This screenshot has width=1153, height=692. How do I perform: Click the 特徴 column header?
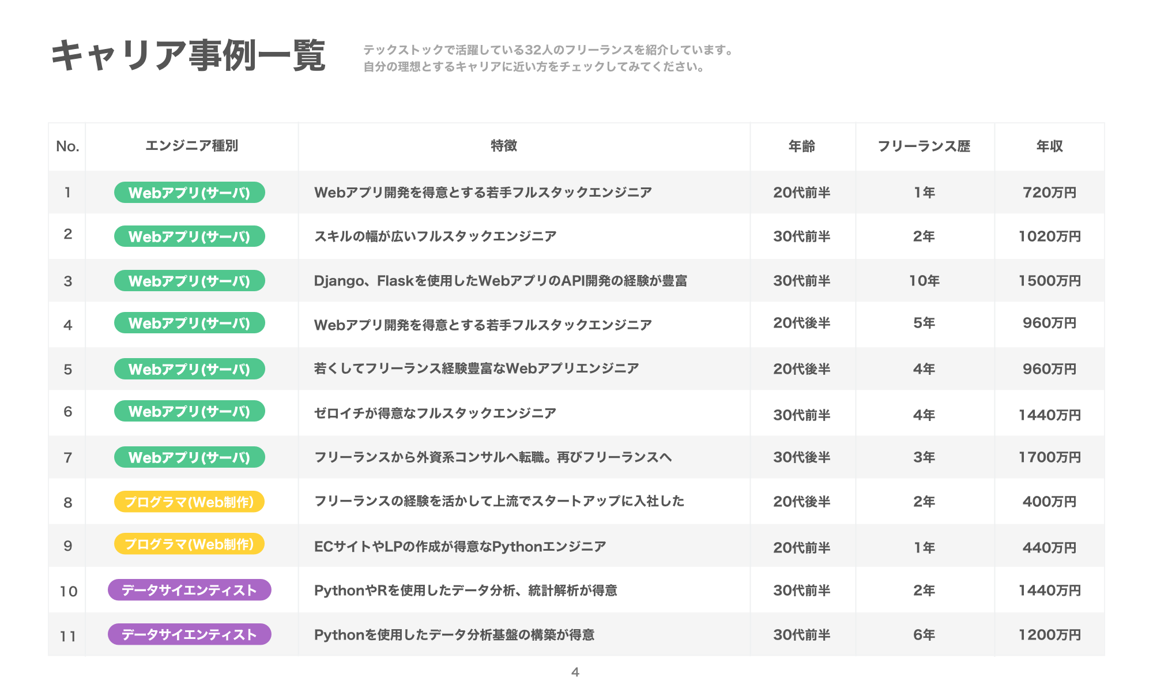[504, 146]
